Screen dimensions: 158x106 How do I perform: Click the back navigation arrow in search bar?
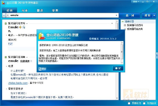click(x=4, y=16)
